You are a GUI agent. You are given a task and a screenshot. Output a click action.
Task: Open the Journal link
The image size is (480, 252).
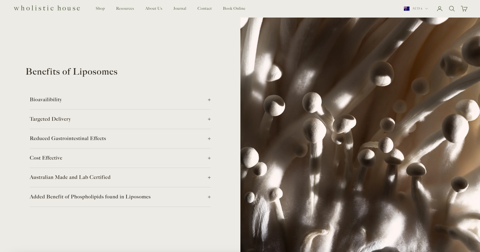pyautogui.click(x=180, y=9)
